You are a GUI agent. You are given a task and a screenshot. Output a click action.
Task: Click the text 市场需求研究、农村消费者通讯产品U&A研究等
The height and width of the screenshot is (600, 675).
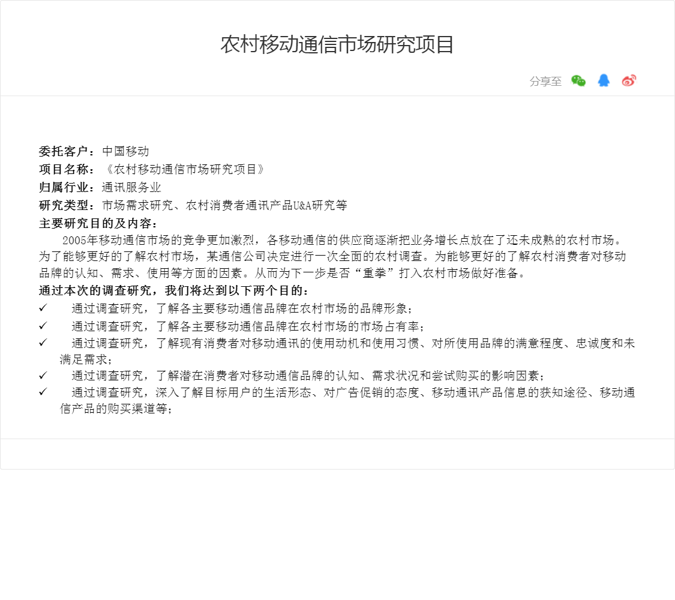pos(225,205)
